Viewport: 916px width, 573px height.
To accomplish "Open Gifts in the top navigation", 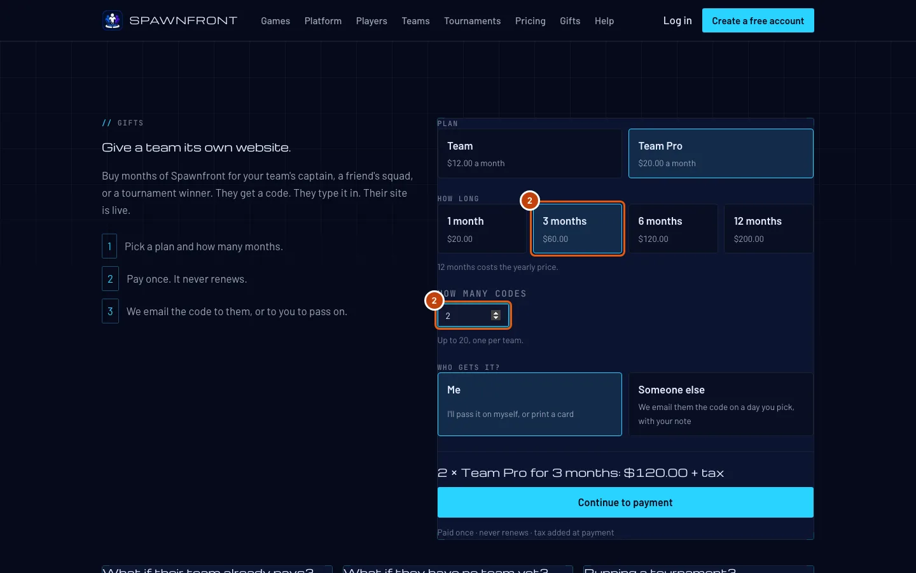I will pos(570,21).
